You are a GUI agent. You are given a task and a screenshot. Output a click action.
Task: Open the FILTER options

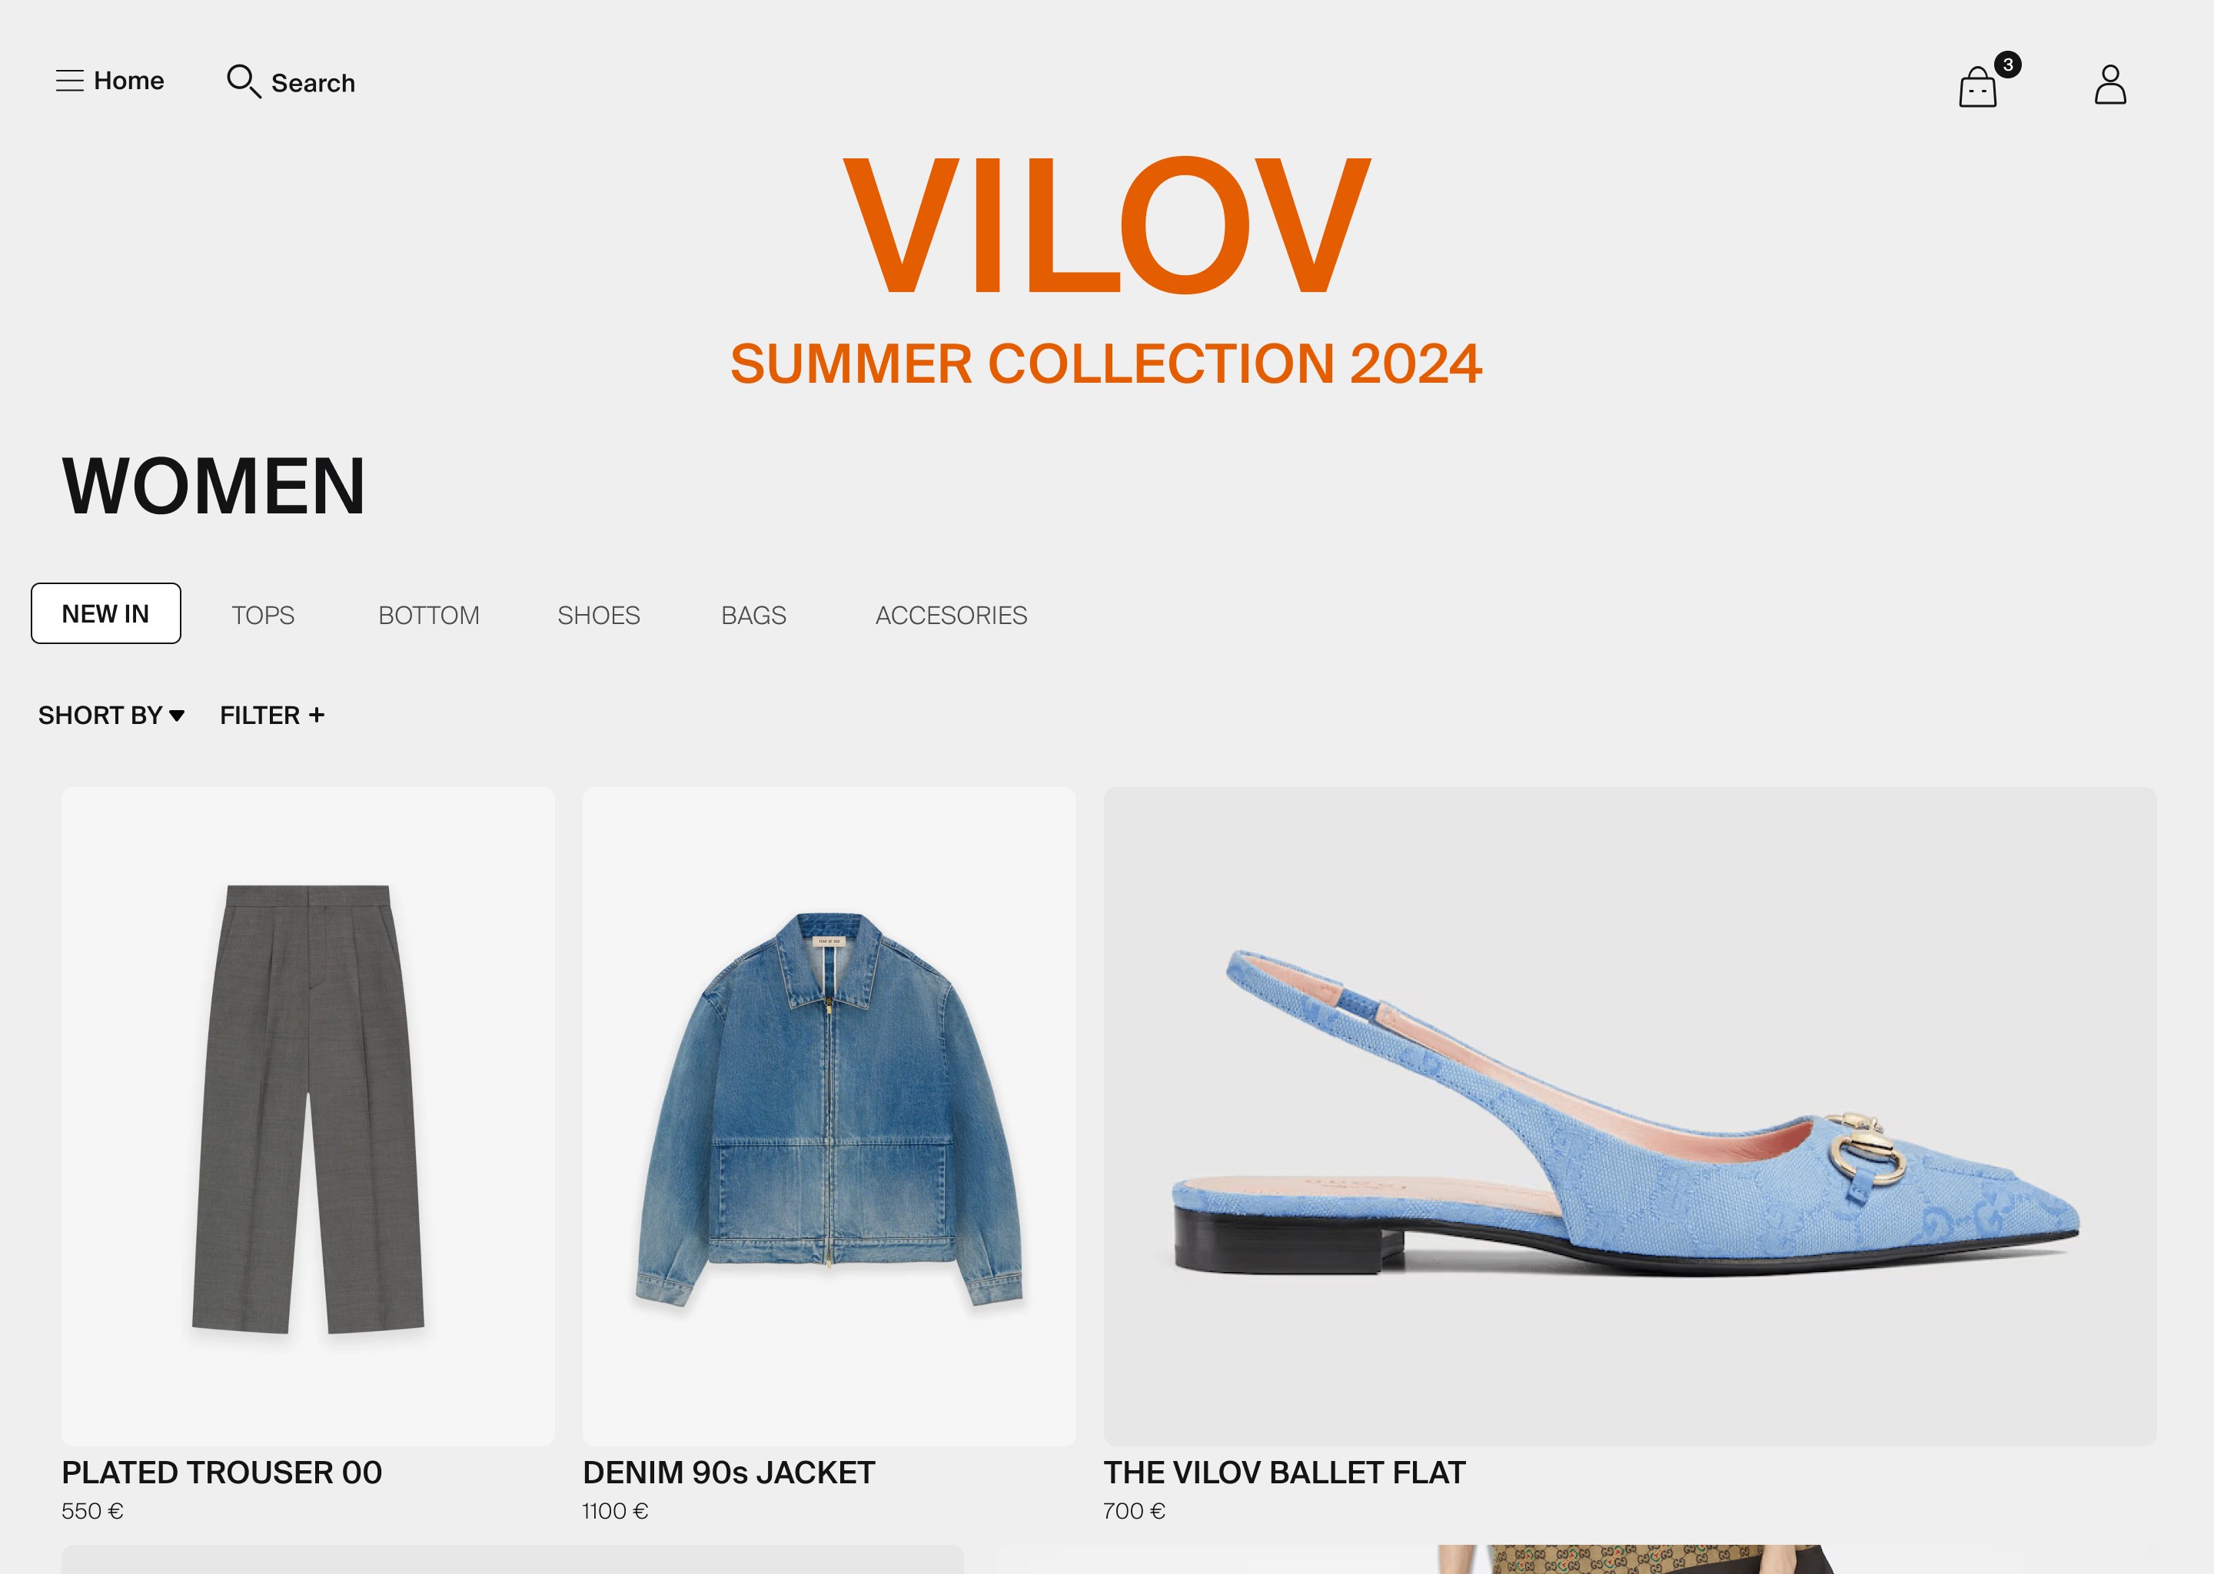[272, 716]
